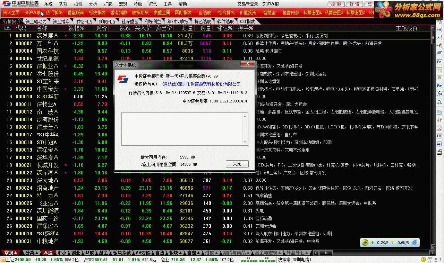Click inside the empty dialog text box
Image resolution: width=444 pixels, height=263 pixels.
coord(182,129)
